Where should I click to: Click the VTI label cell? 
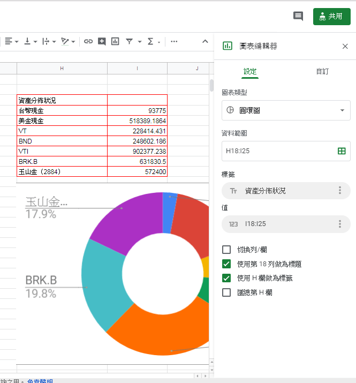tap(62, 151)
